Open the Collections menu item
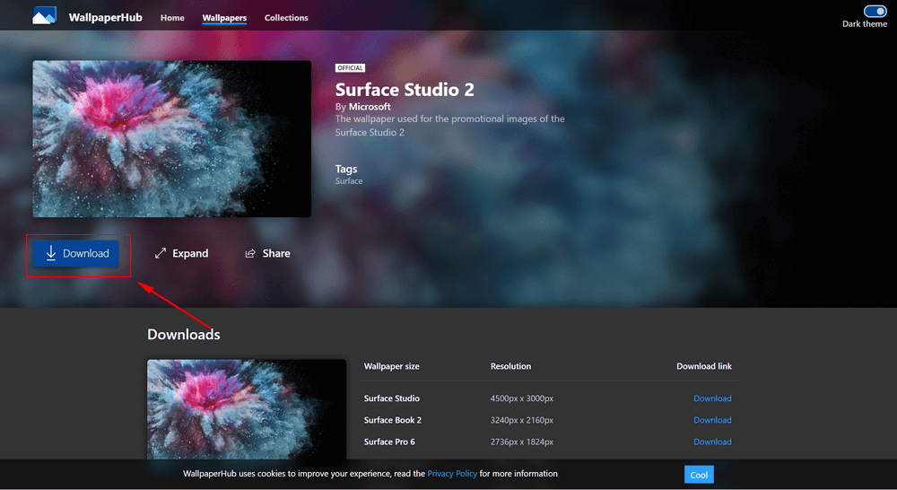The width and height of the screenshot is (897, 490). (286, 18)
